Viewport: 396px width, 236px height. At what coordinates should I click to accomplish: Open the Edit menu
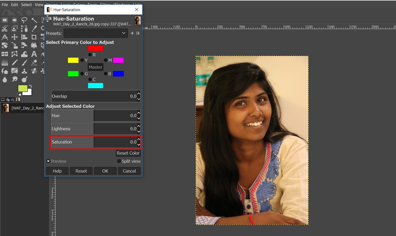pos(15,5)
